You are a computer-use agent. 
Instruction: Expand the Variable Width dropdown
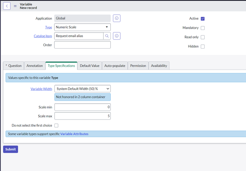click(x=82, y=89)
